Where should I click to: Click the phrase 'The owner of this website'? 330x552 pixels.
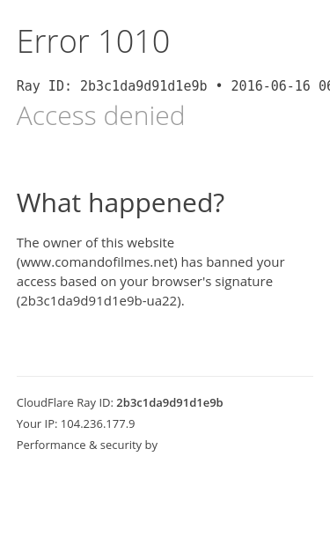tap(95, 243)
